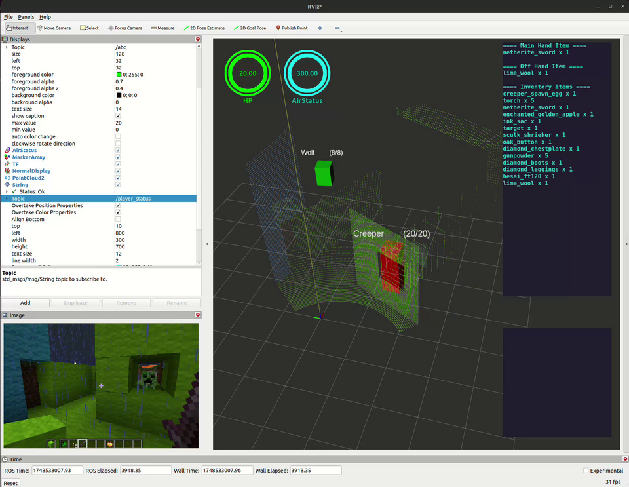629x487 pixels.
Task: Click the foreground color green swatch
Action: [x=119, y=75]
